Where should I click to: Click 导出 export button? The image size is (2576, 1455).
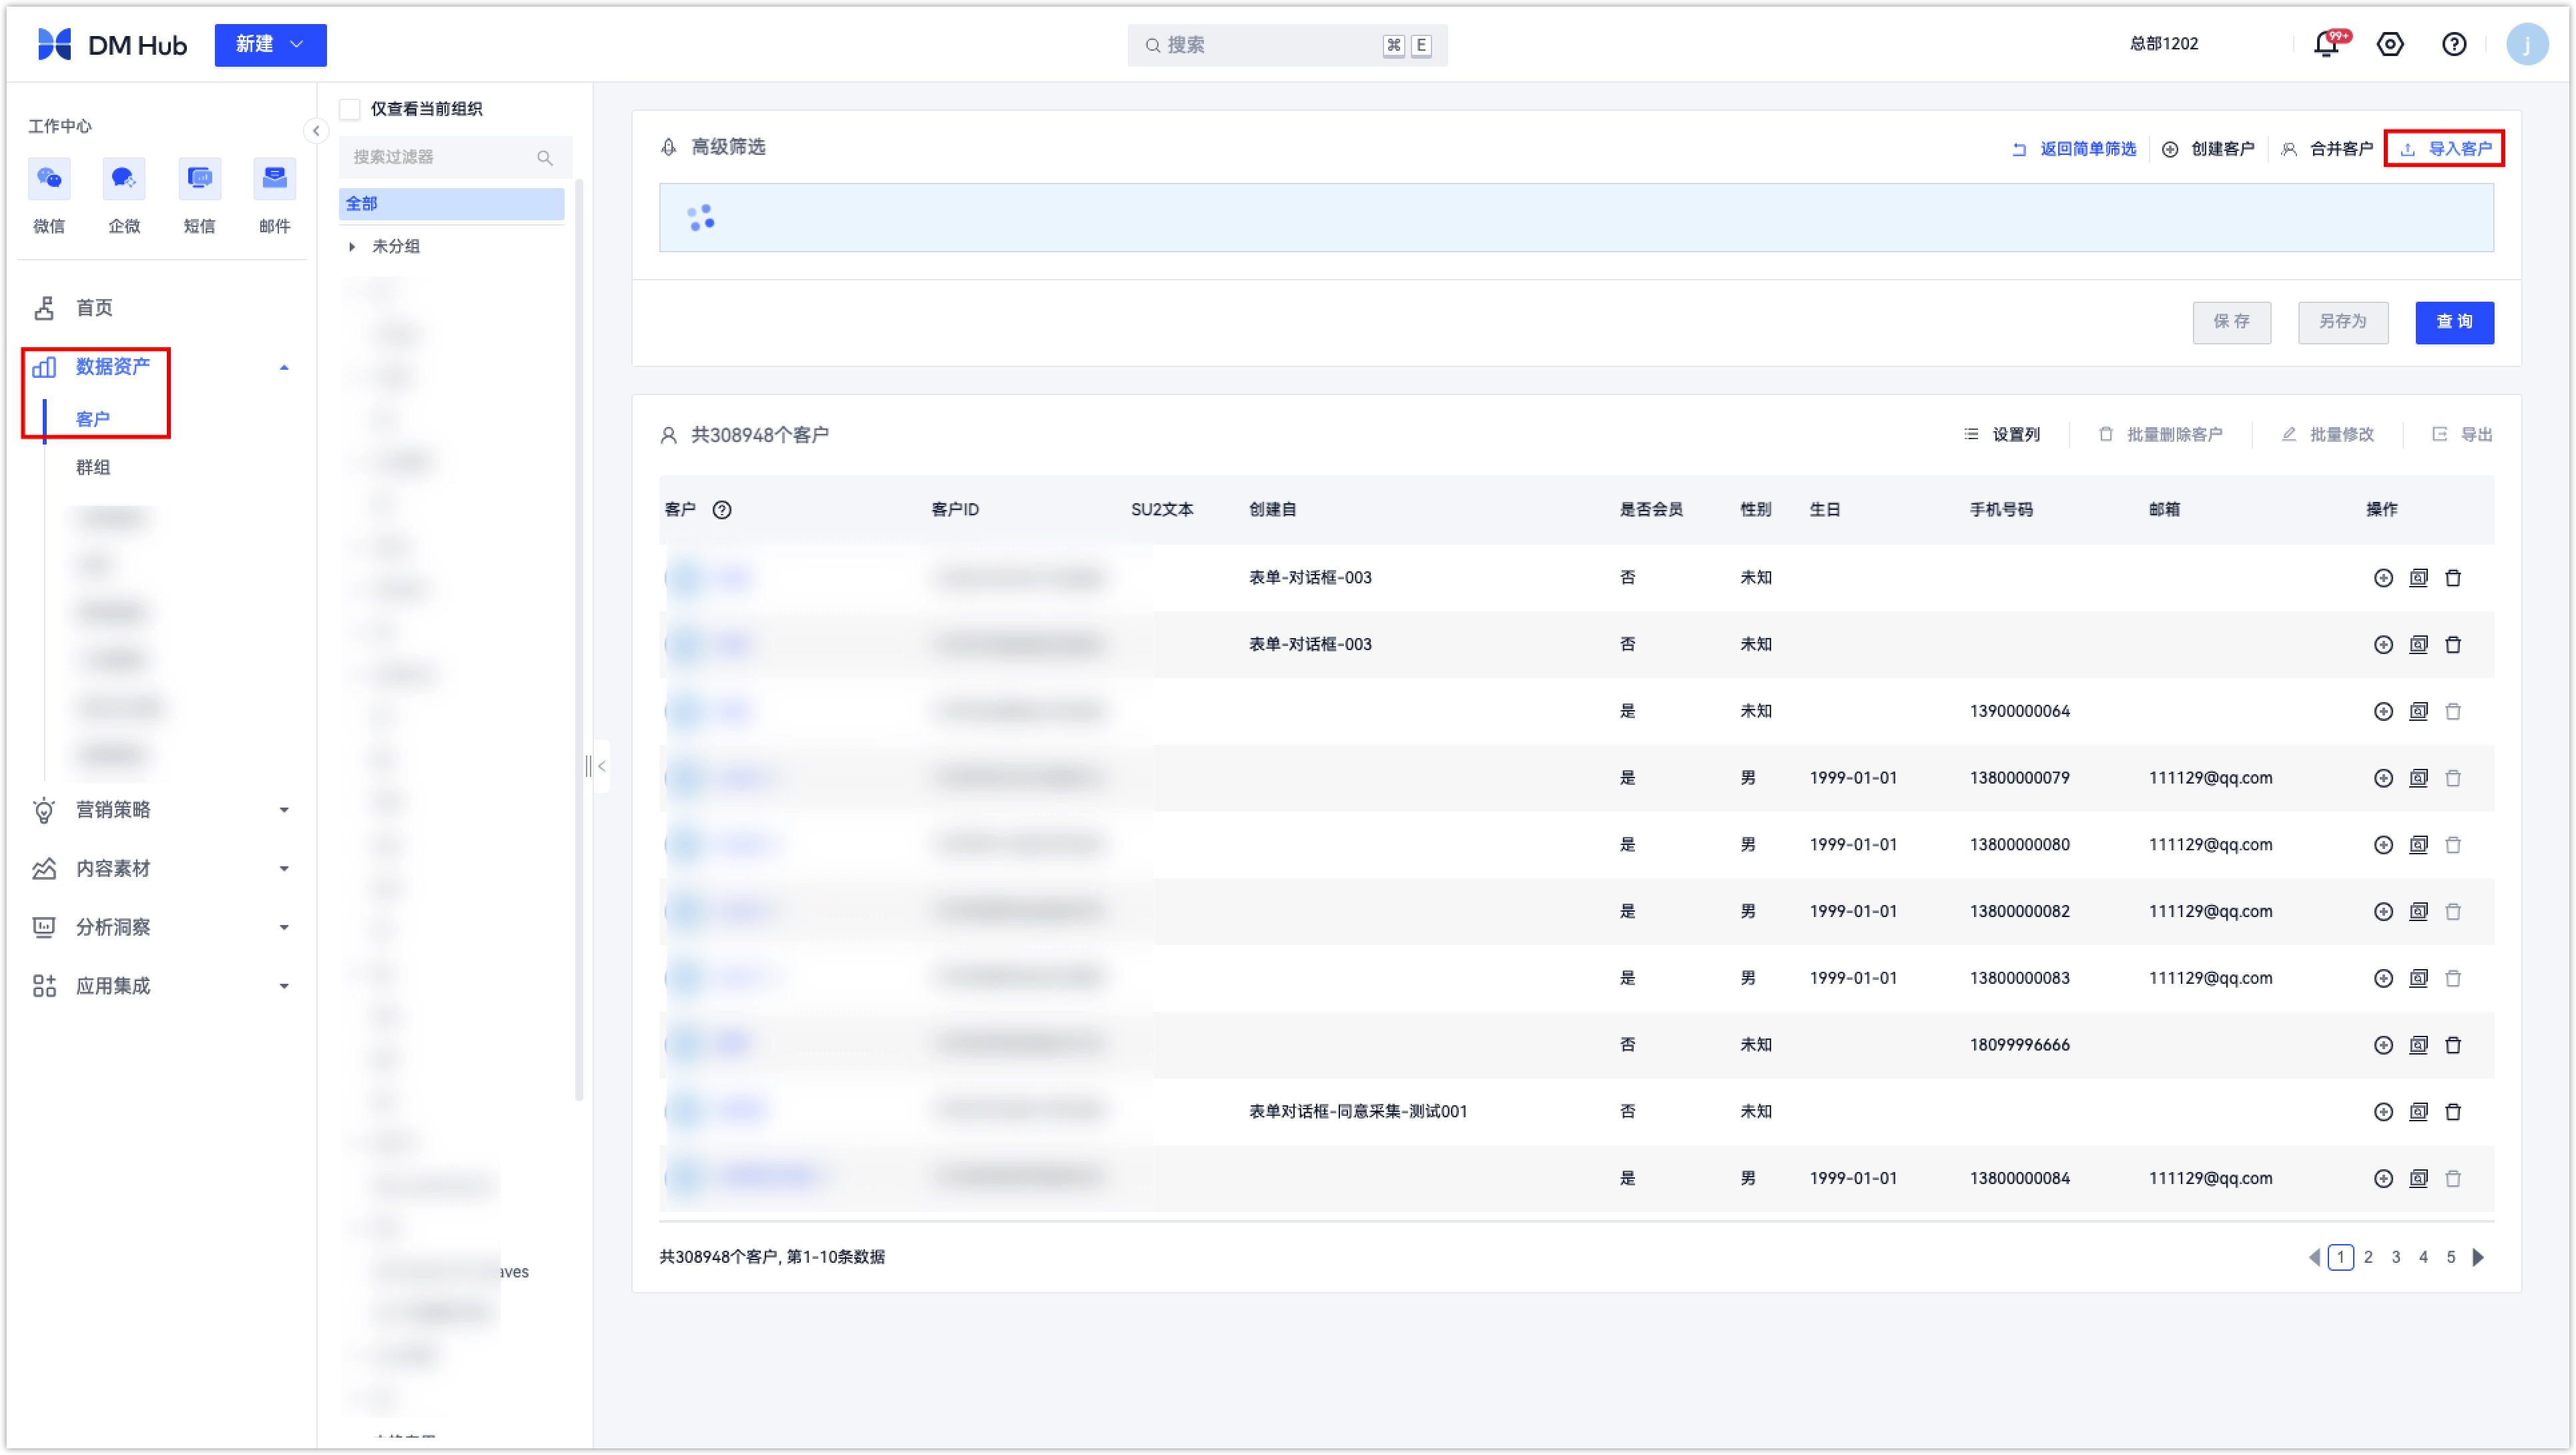(x=2462, y=435)
